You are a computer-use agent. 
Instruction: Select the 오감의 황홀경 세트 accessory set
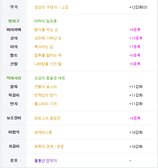click(50, 78)
